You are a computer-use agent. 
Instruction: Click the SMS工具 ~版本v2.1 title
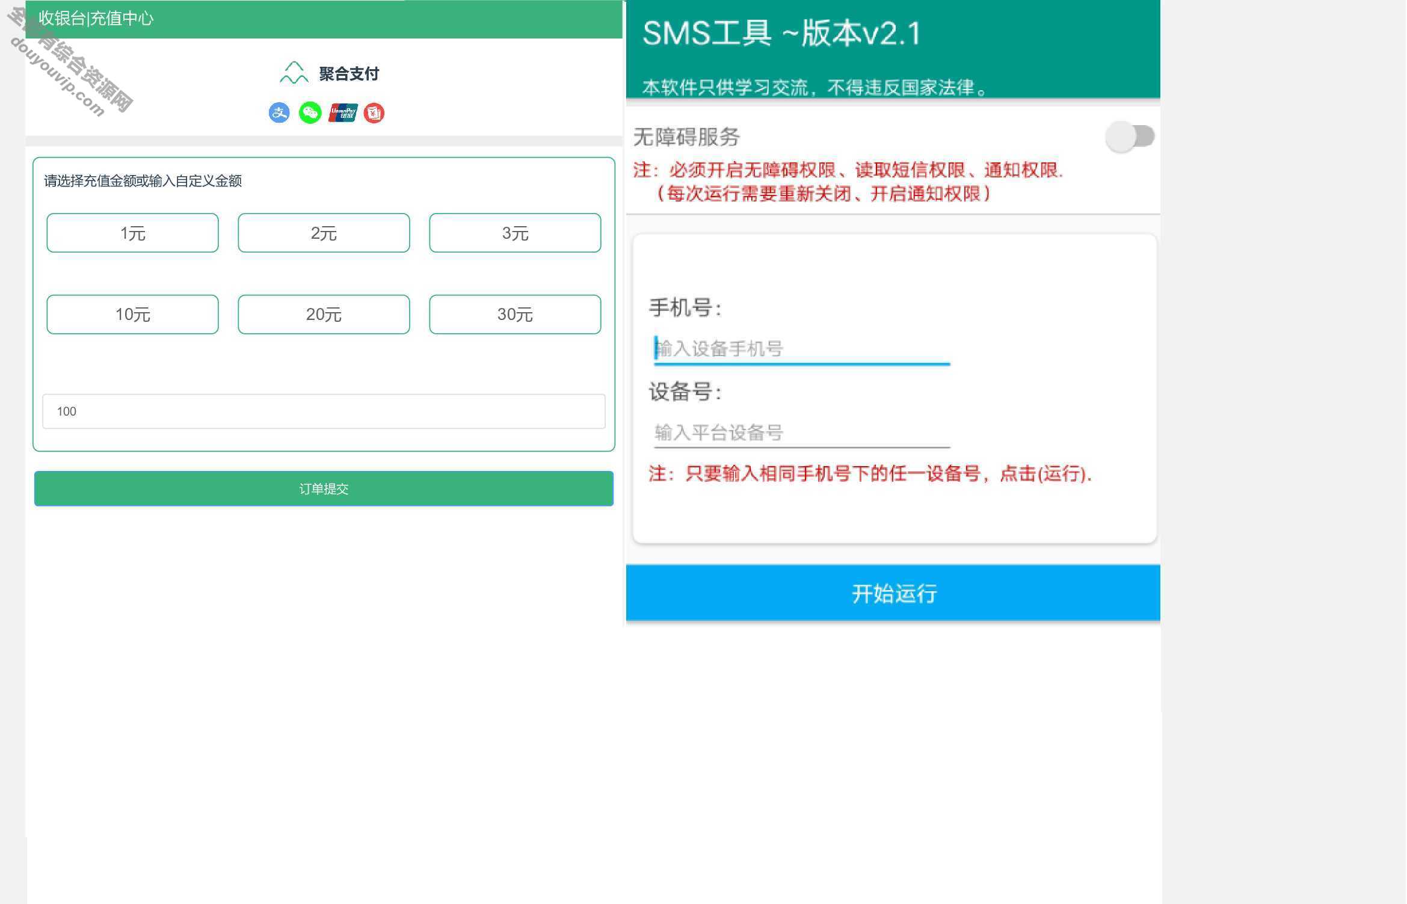[781, 33]
